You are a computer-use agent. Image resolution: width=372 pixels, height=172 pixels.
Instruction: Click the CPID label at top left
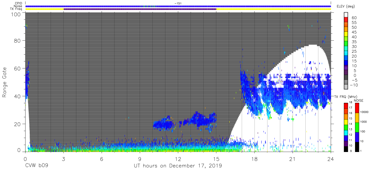[18, 3]
